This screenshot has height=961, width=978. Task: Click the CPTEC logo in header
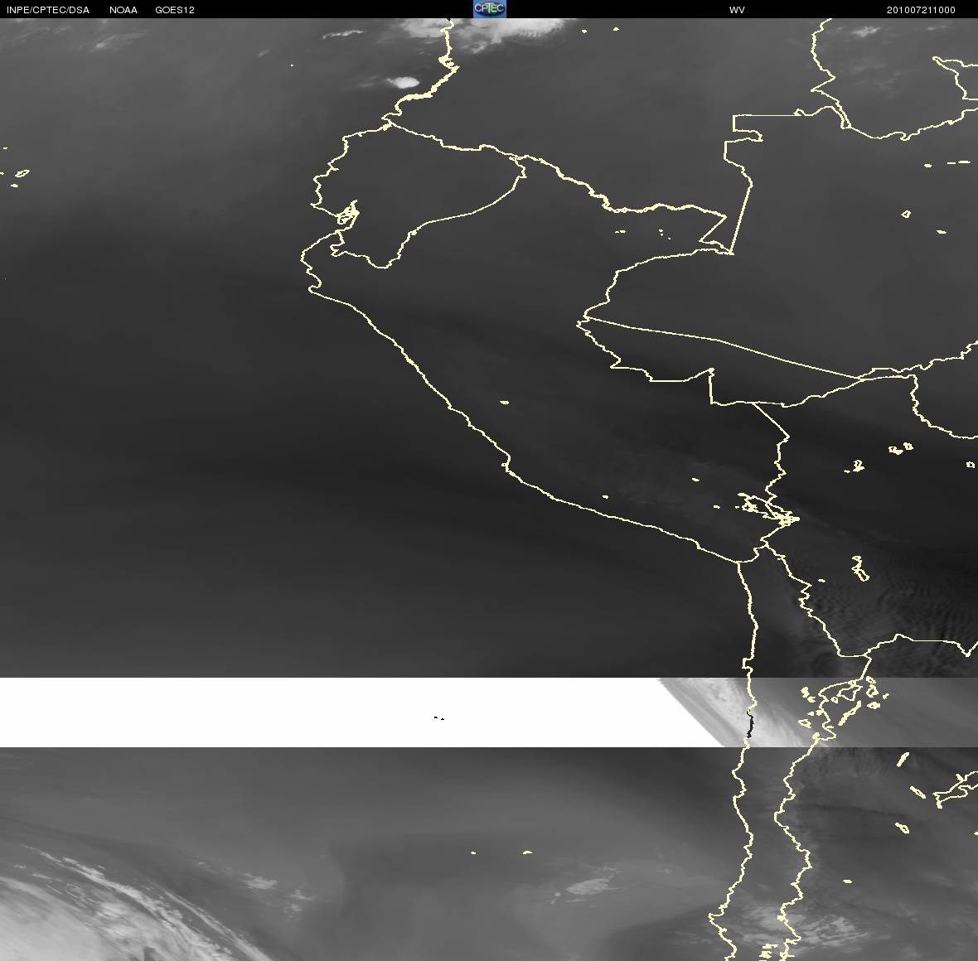[489, 9]
